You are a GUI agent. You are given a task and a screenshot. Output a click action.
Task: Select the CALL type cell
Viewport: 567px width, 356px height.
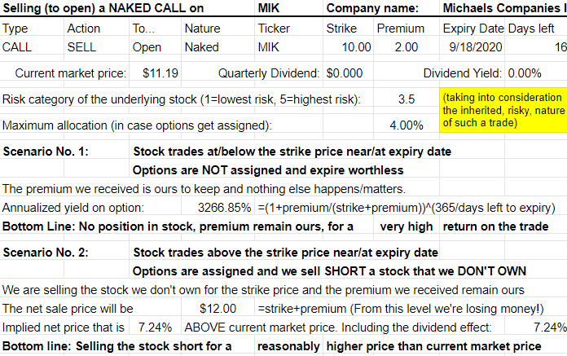click(x=32, y=47)
